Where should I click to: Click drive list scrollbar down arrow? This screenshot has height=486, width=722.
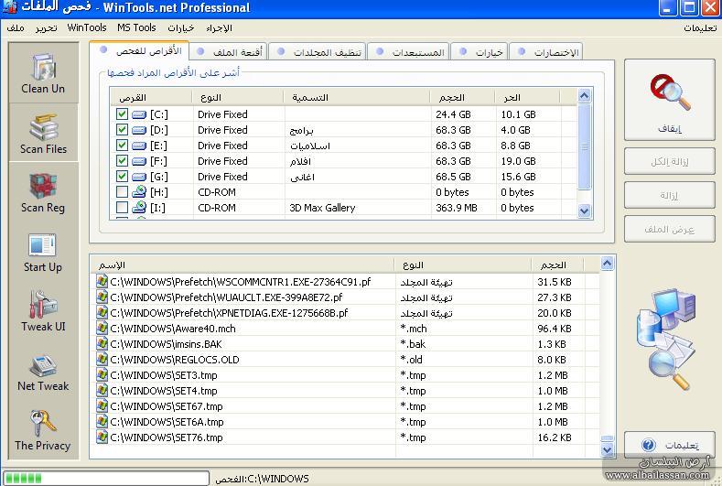pos(585,211)
